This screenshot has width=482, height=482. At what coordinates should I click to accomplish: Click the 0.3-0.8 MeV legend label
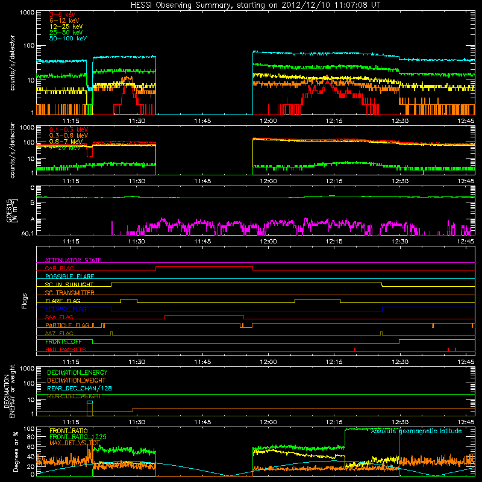pos(69,136)
